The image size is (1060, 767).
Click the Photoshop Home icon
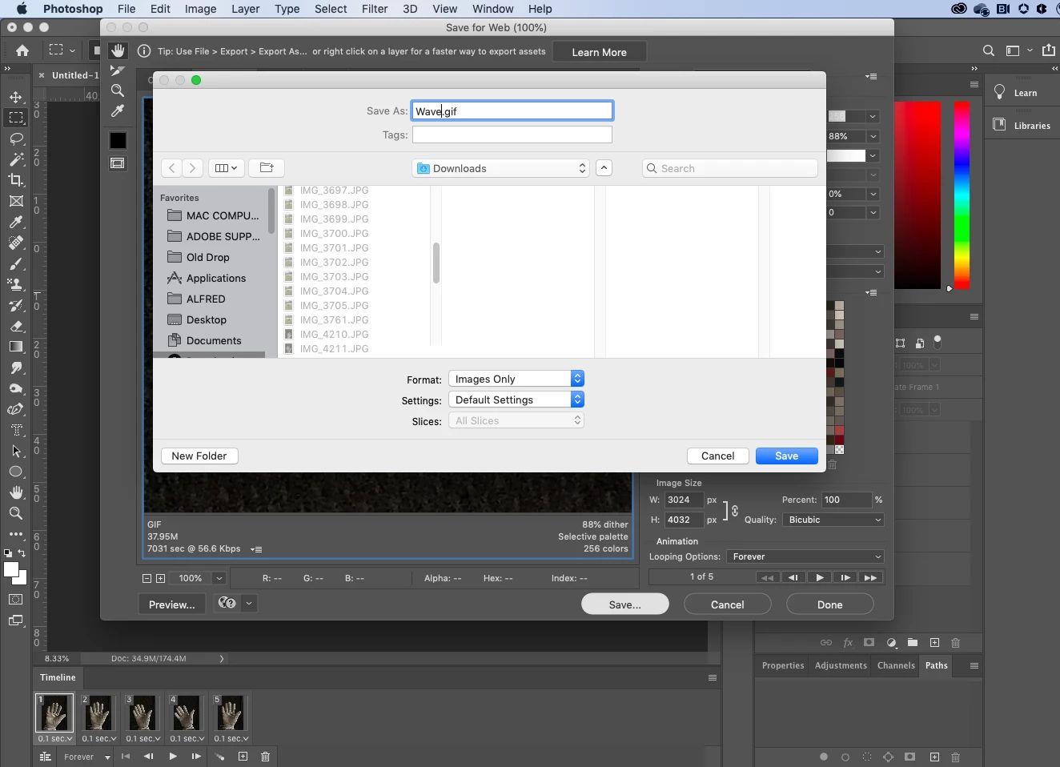(22, 50)
